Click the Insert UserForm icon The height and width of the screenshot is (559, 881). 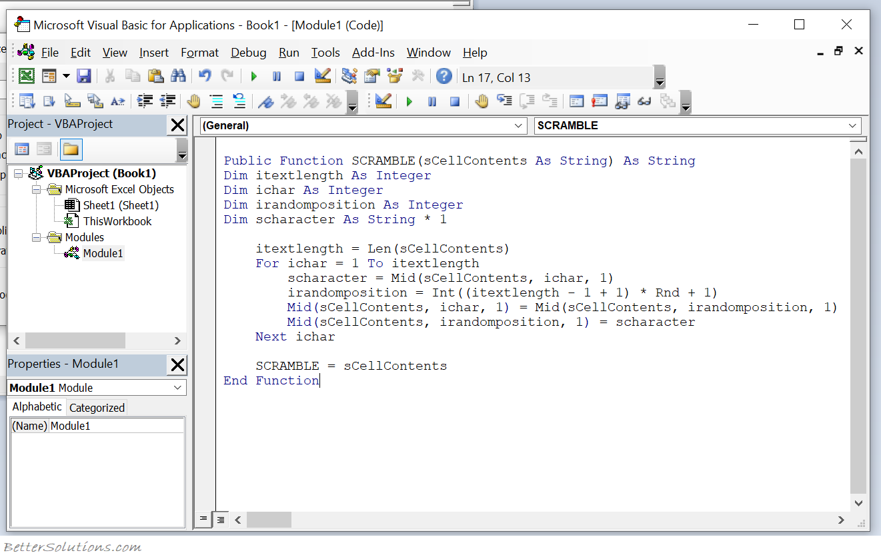click(x=49, y=76)
